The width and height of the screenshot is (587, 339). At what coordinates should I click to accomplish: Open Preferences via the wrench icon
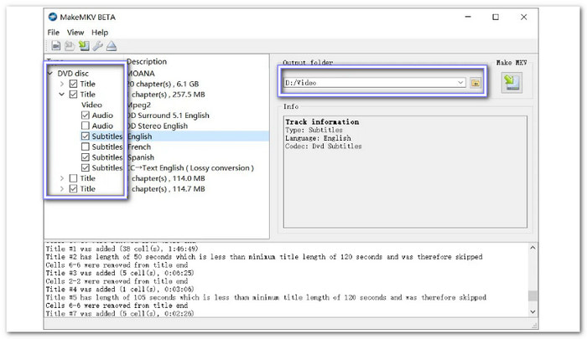96,46
